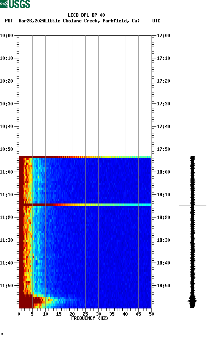Click the 17:40 UTC time label

coord(163,127)
